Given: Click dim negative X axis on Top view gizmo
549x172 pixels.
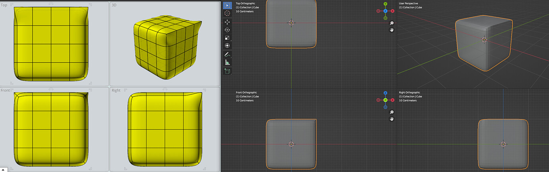Looking at the screenshot, I should pyautogui.click(x=378, y=11).
